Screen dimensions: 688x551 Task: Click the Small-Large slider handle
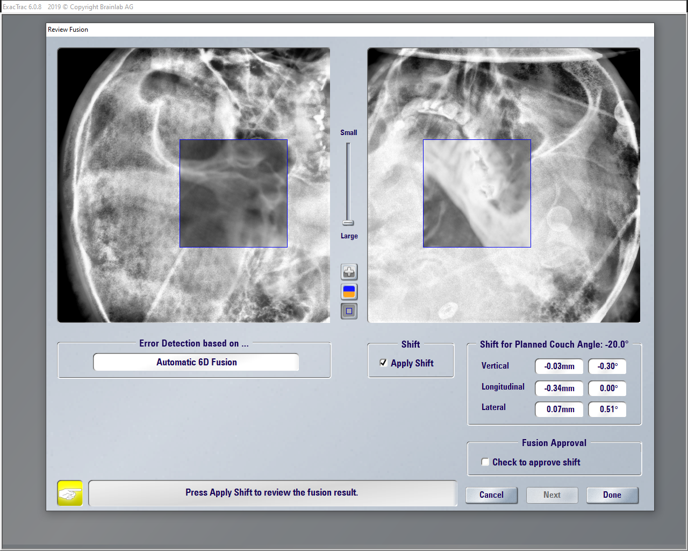click(x=348, y=223)
